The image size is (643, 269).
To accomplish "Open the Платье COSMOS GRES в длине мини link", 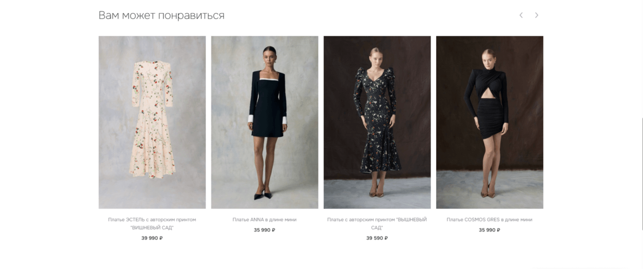I will tap(489, 220).
